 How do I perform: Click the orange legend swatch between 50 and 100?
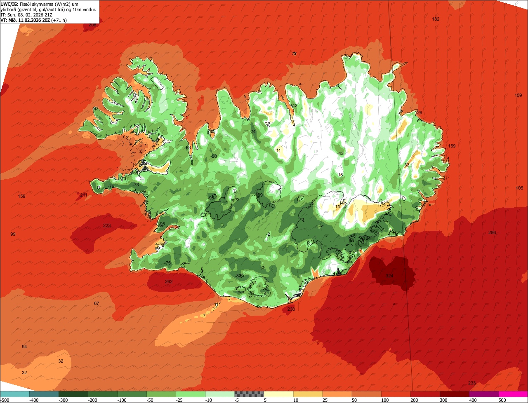pyautogui.click(x=366, y=394)
